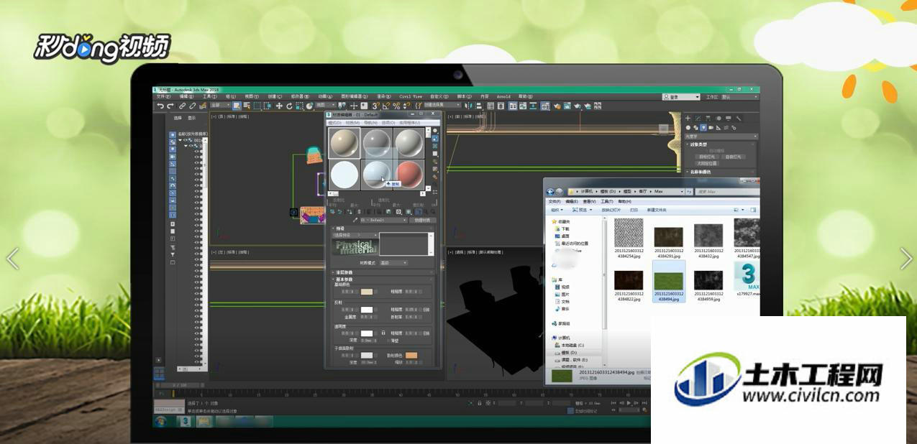
Task: Click the 自由灯光 button
Action: pos(733,157)
